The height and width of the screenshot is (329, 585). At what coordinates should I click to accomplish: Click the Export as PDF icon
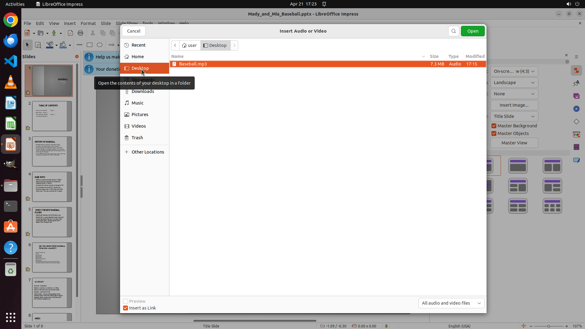pyautogui.click(x=70, y=33)
